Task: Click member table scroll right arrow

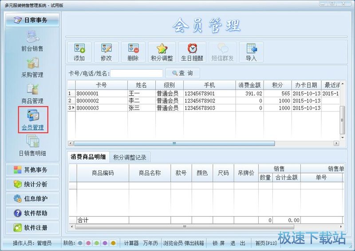Action: pos(336,143)
